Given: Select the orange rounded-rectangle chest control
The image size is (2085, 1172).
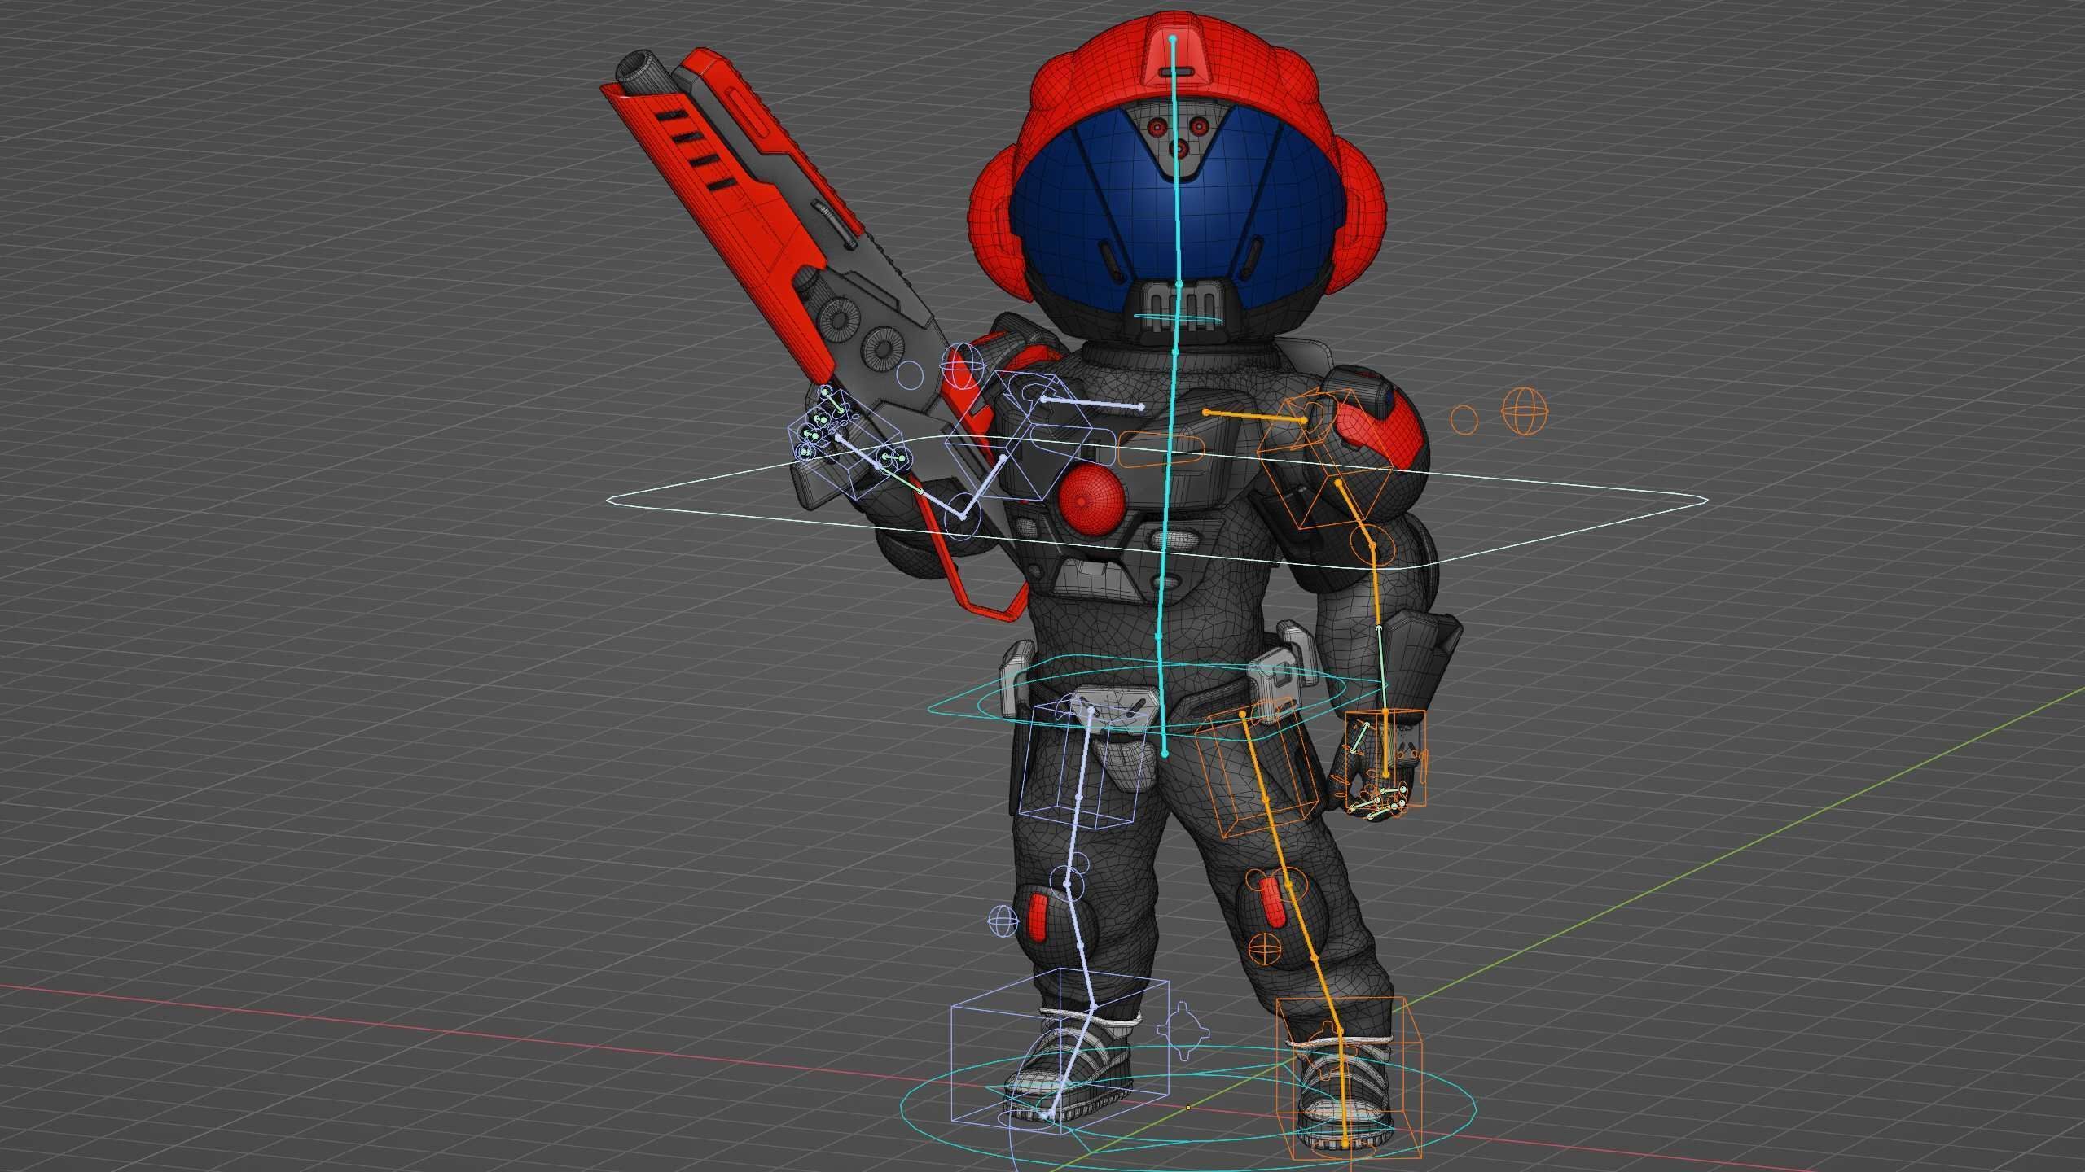Looking at the screenshot, I should (x=1161, y=449).
